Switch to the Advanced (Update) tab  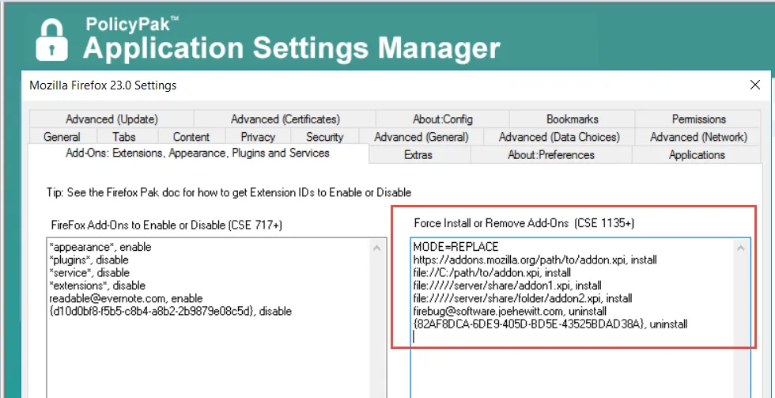click(x=112, y=119)
